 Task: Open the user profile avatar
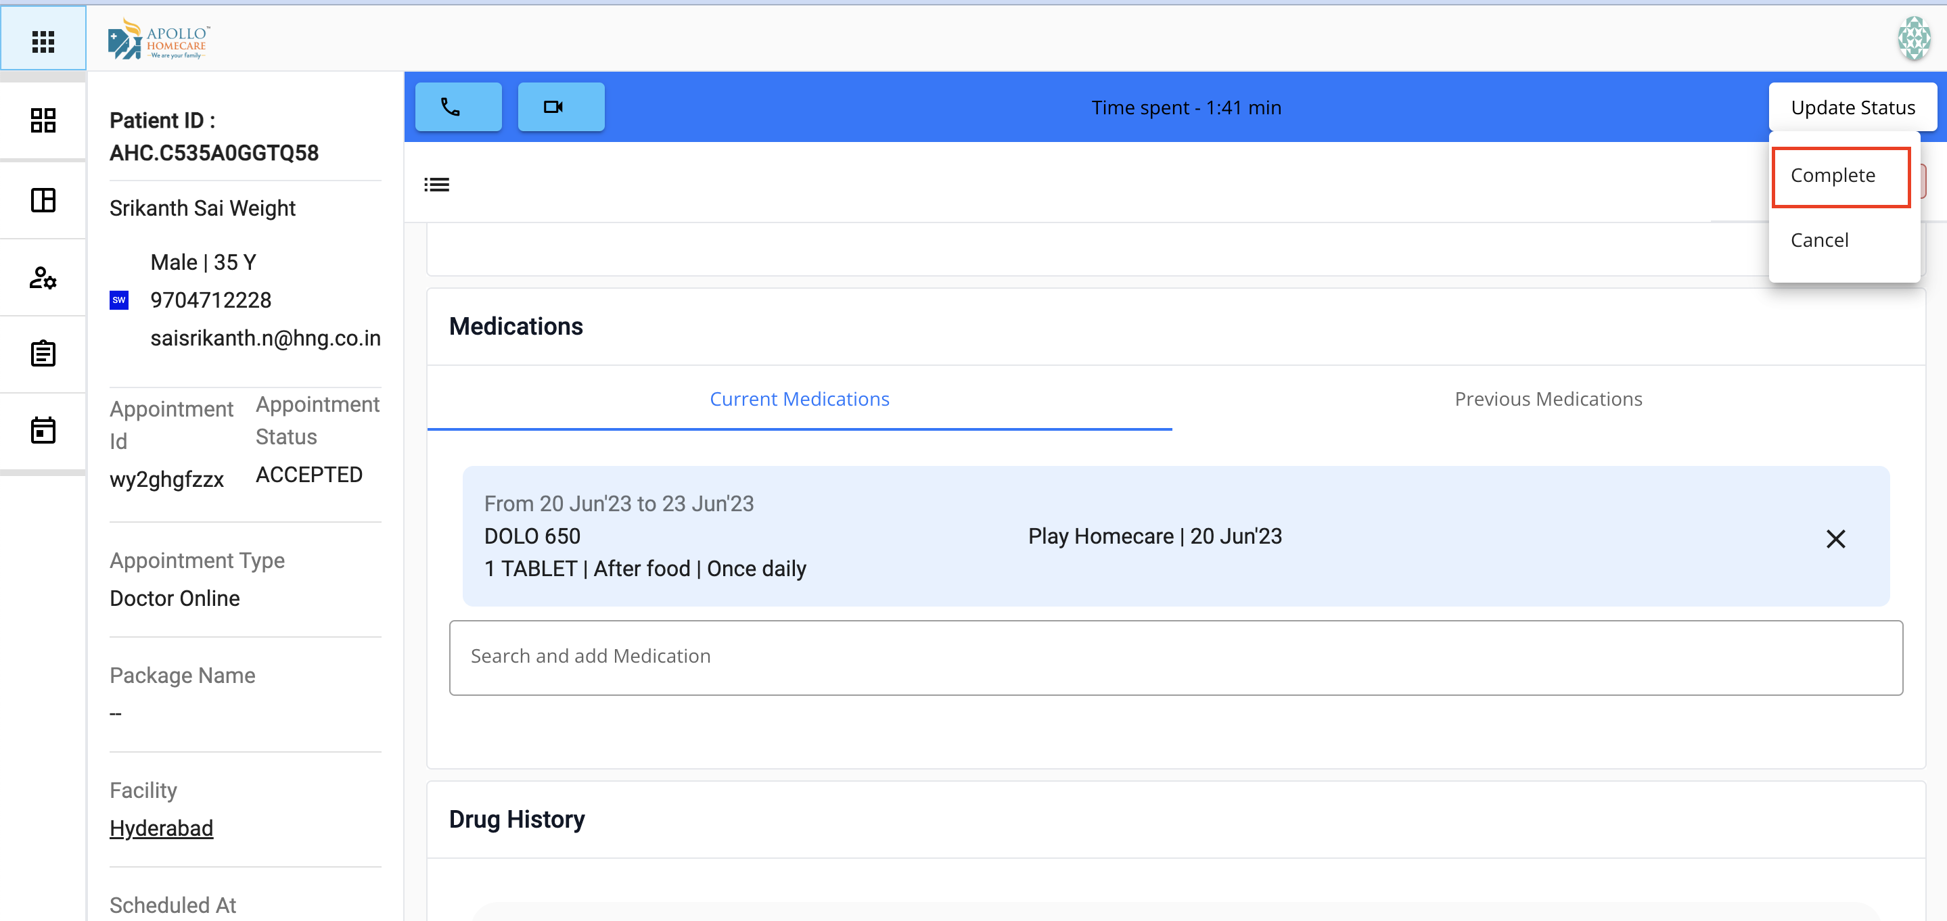coord(1913,39)
